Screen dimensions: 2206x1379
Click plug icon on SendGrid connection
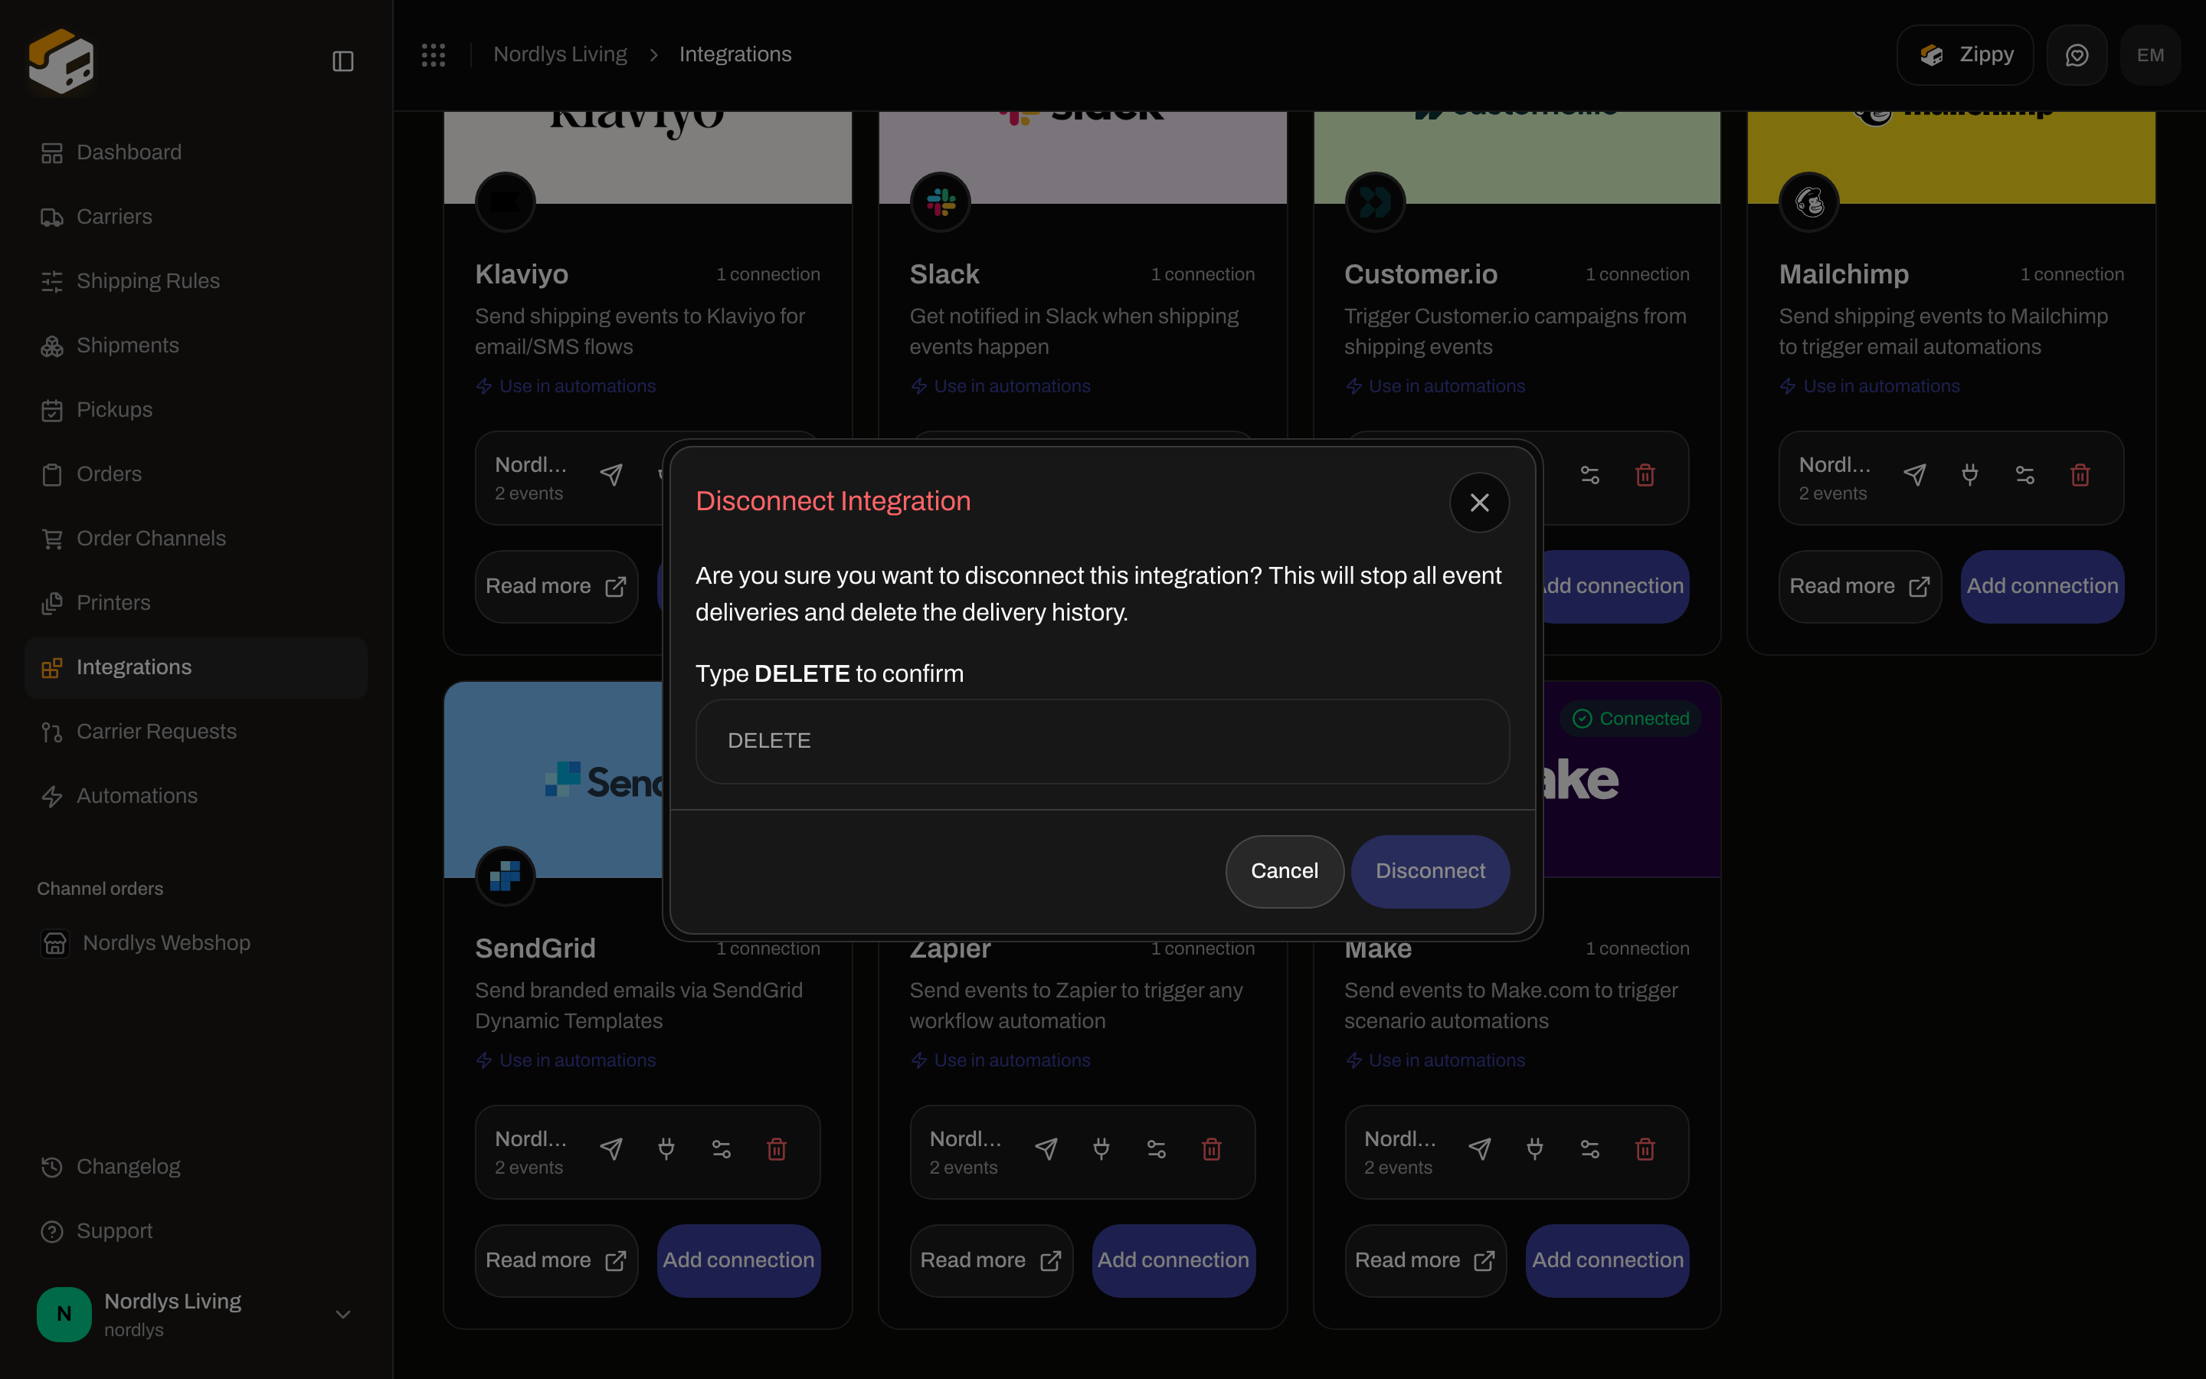tap(666, 1149)
